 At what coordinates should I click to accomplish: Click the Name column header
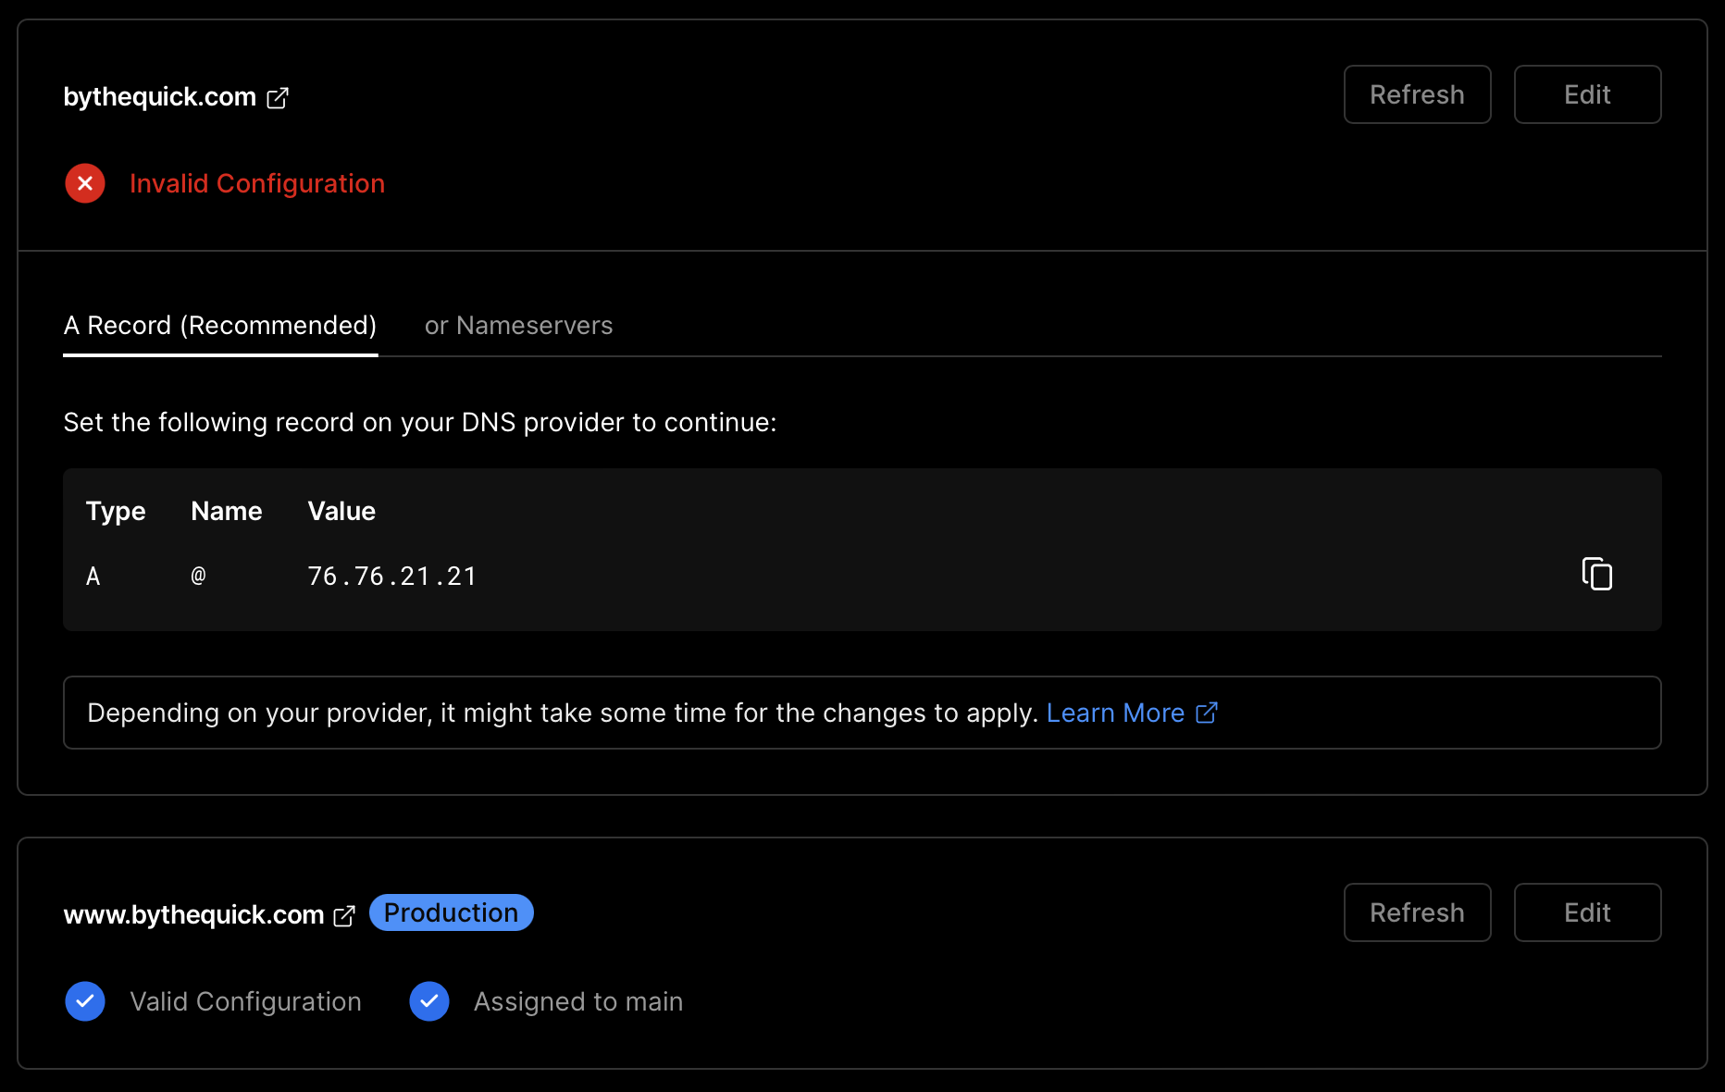tap(227, 511)
